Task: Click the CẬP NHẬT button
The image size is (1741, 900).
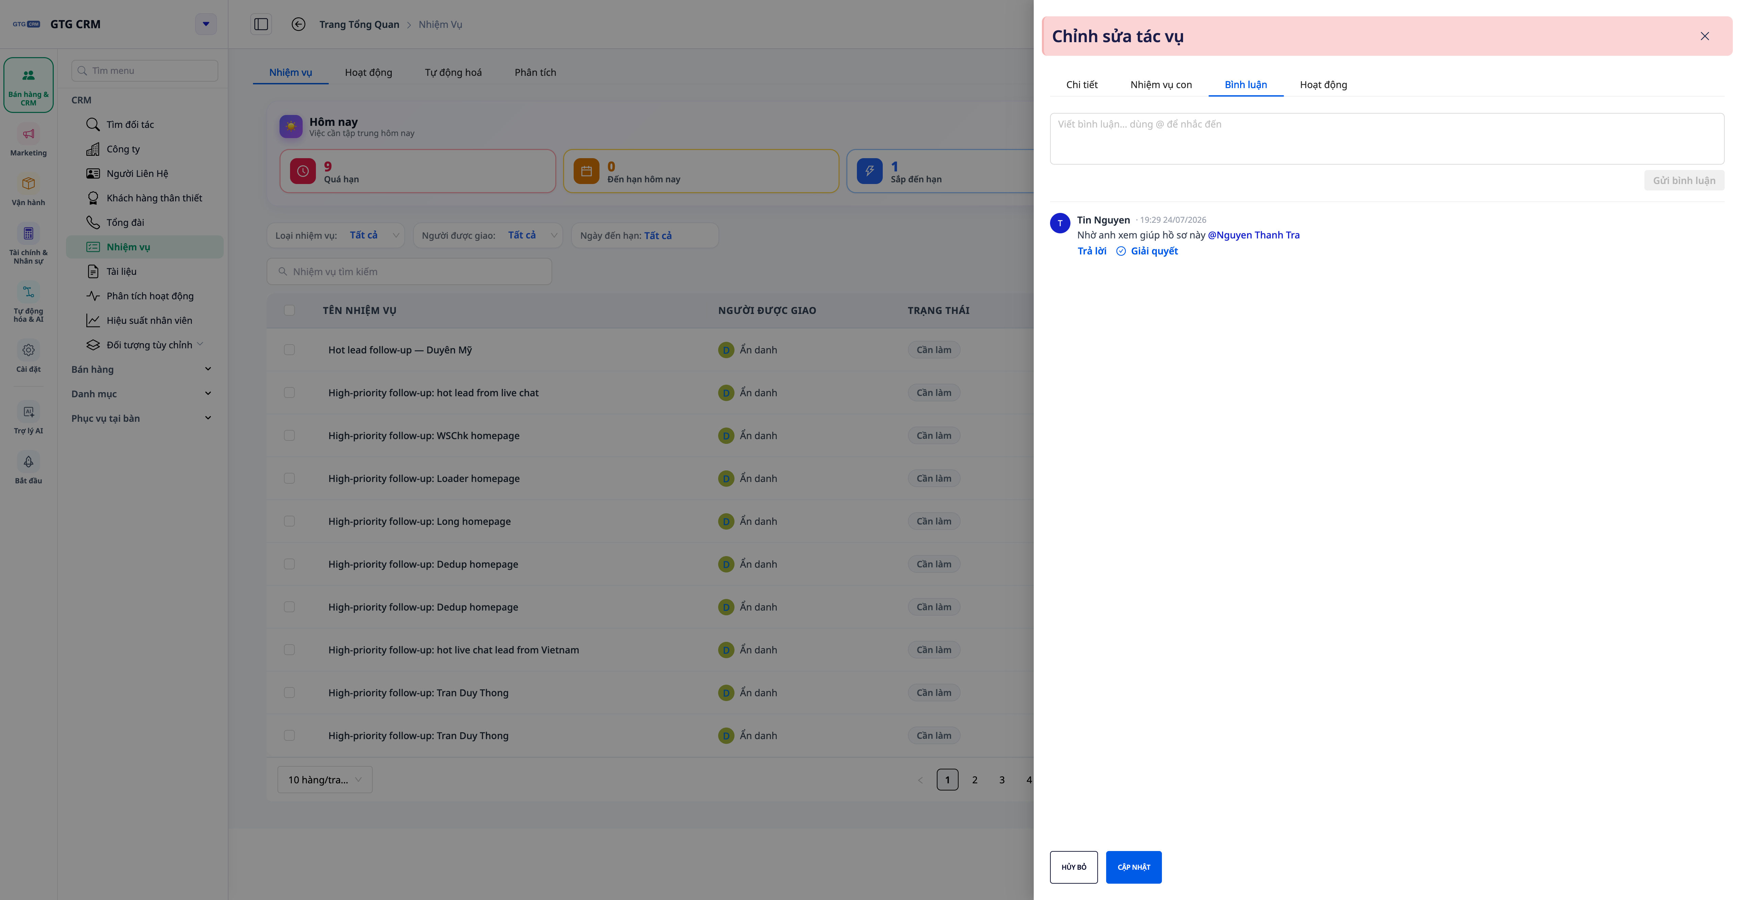Action: click(x=1133, y=867)
